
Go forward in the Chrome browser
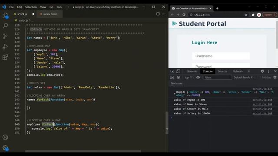178,15
